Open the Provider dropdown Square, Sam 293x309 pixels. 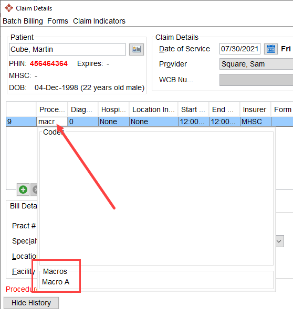coord(256,64)
